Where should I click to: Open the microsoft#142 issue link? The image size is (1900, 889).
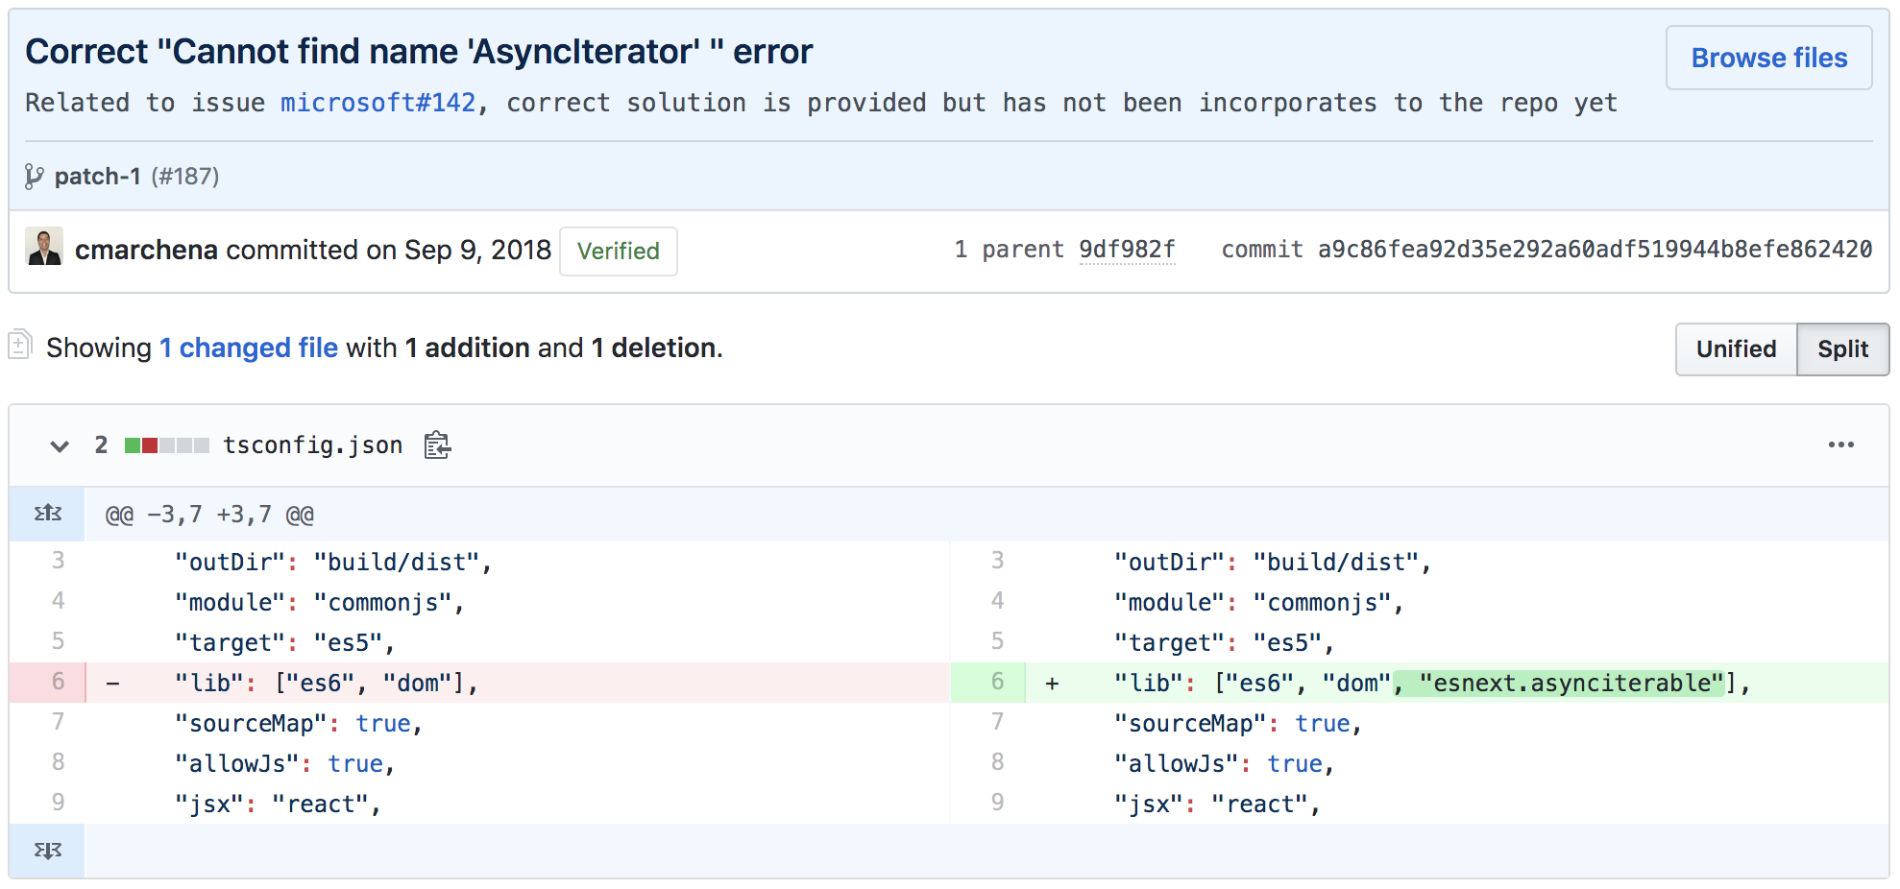378,103
